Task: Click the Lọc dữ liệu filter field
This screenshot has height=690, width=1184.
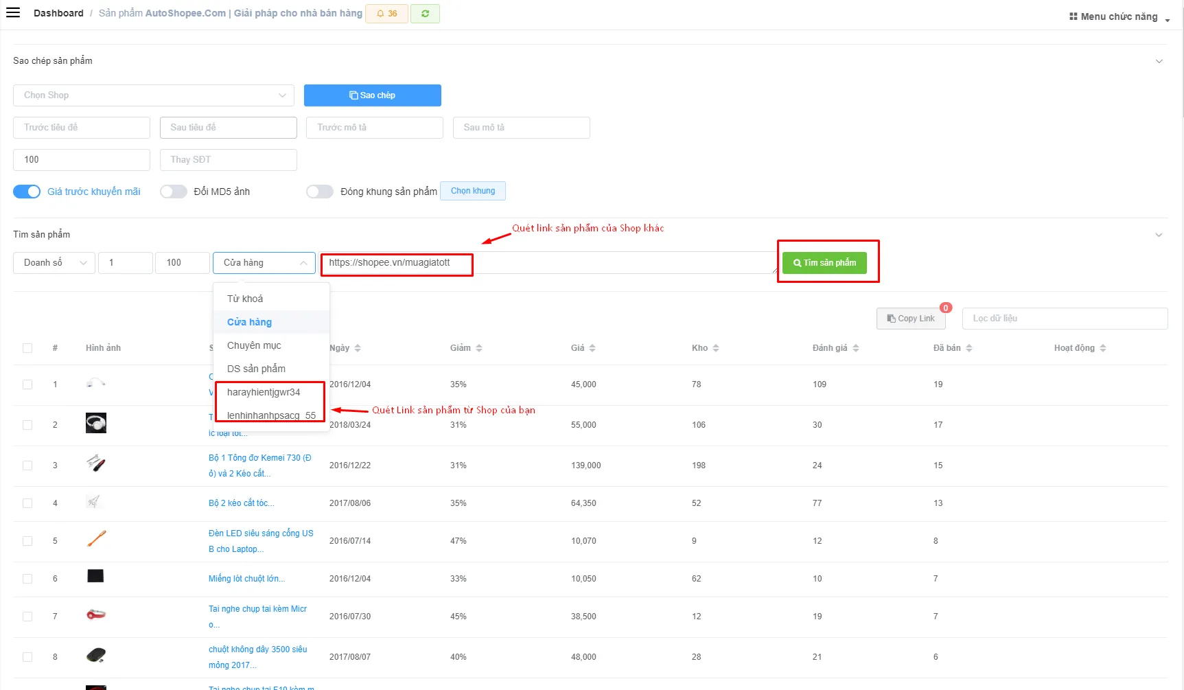Action: coord(1065,319)
